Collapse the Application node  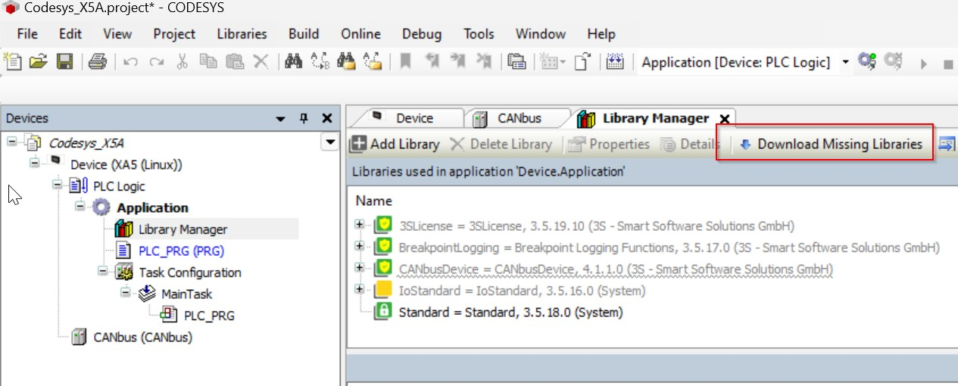coord(80,207)
